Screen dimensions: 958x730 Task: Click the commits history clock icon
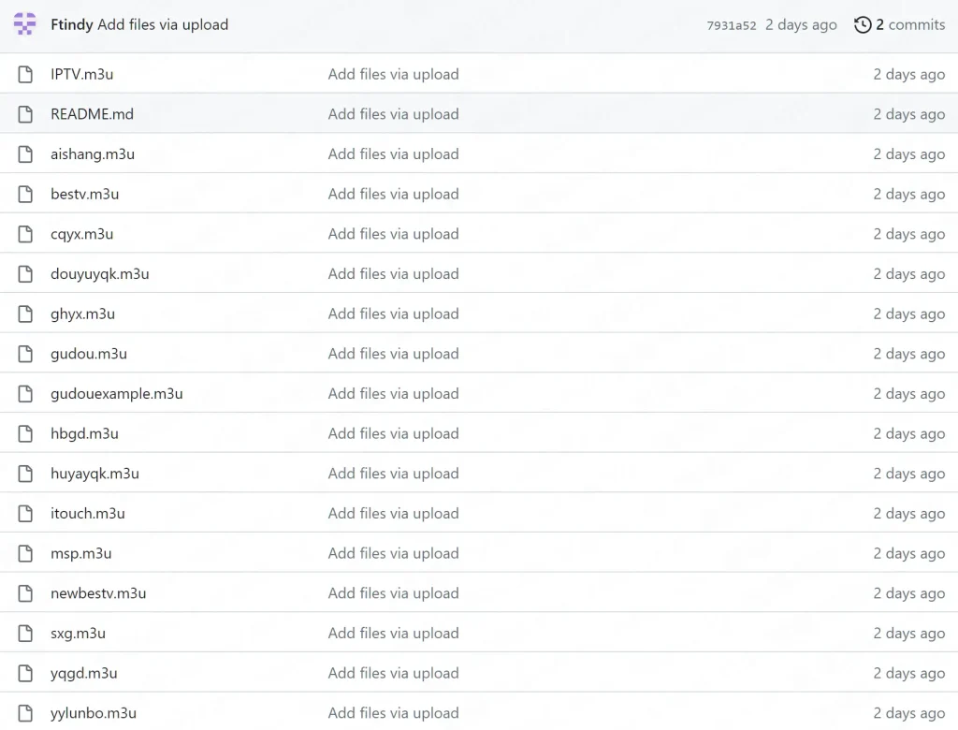pyautogui.click(x=863, y=25)
